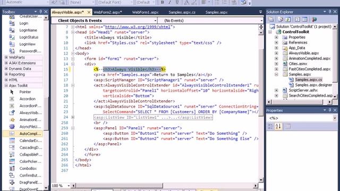This screenshot has height=191, width=340.
Task: Select Cities.asmx file
Action: click(x=297, y=64)
